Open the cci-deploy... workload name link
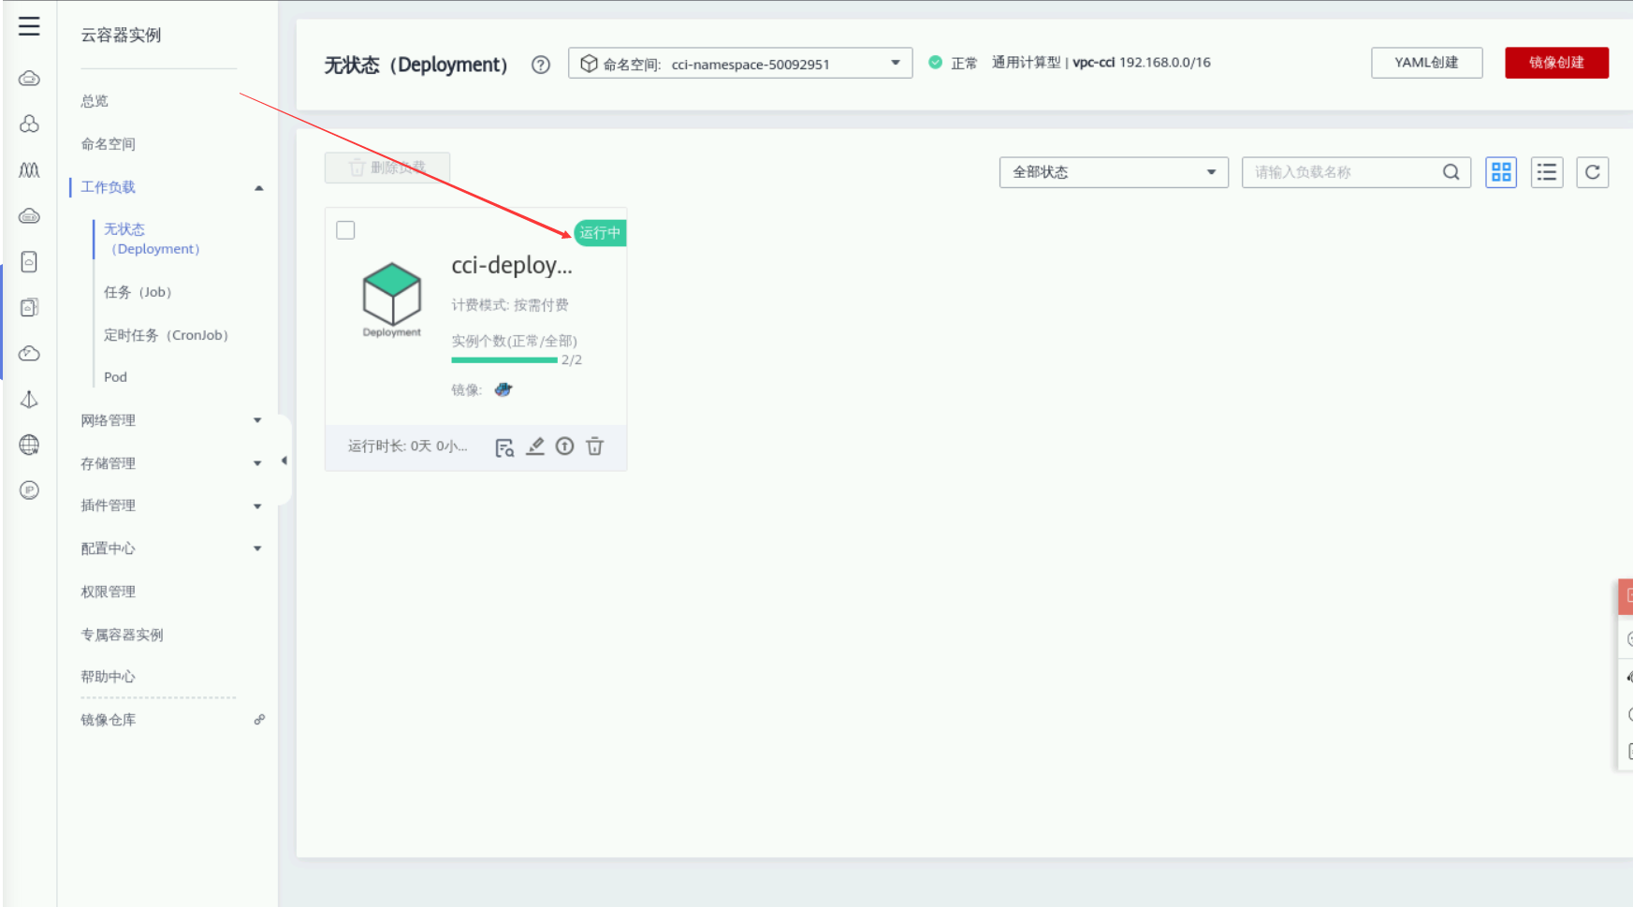The image size is (1633, 907). point(512,266)
